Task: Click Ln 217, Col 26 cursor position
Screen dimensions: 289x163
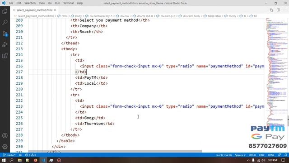Action: (x=224, y=155)
